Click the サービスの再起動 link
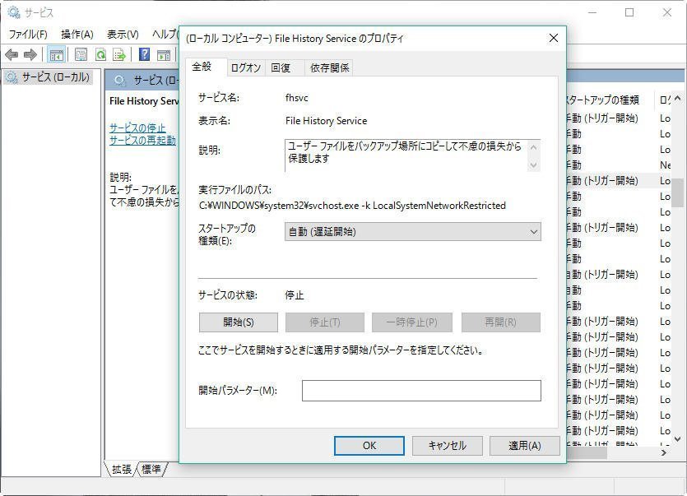The height and width of the screenshot is (496, 687). 143,140
